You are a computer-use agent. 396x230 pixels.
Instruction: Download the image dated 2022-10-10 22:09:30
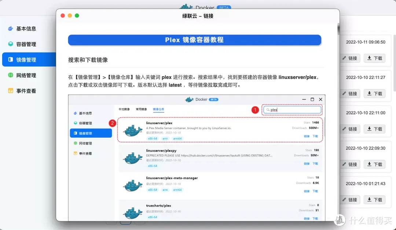374,164
